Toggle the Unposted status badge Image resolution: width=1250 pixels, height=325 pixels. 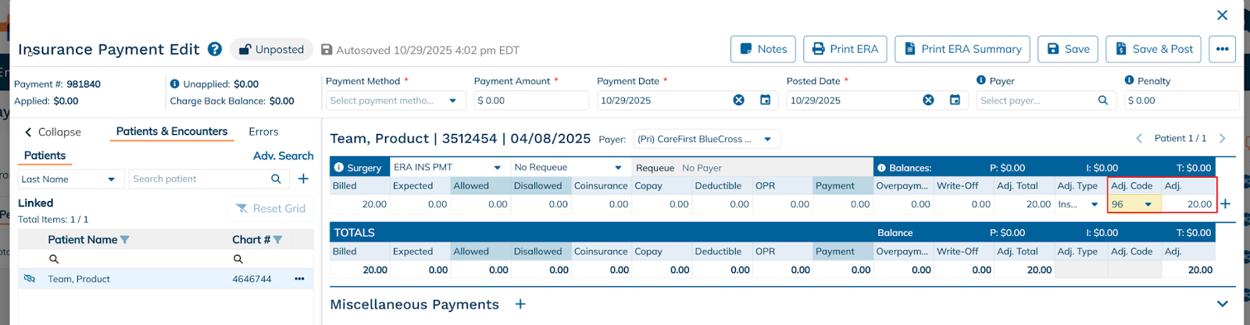tap(271, 50)
